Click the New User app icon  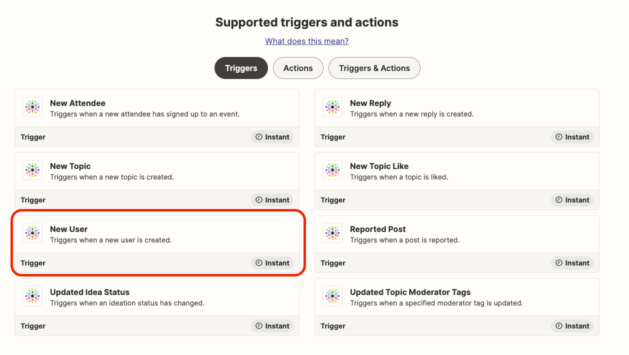pos(32,233)
